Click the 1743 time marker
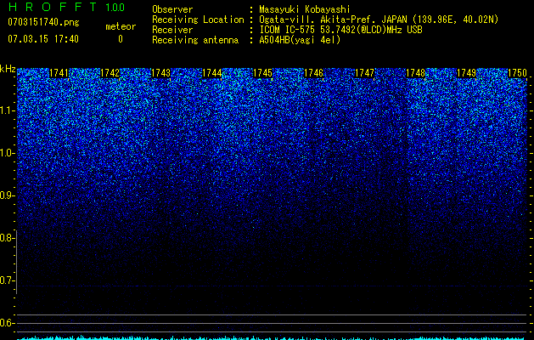The image size is (534, 340). pyautogui.click(x=160, y=73)
